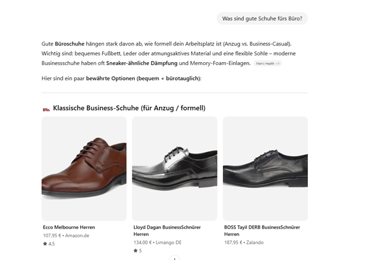This screenshot has height=260, width=372.
Task: Click the red shoe emoji beside heading
Action: click(46, 109)
